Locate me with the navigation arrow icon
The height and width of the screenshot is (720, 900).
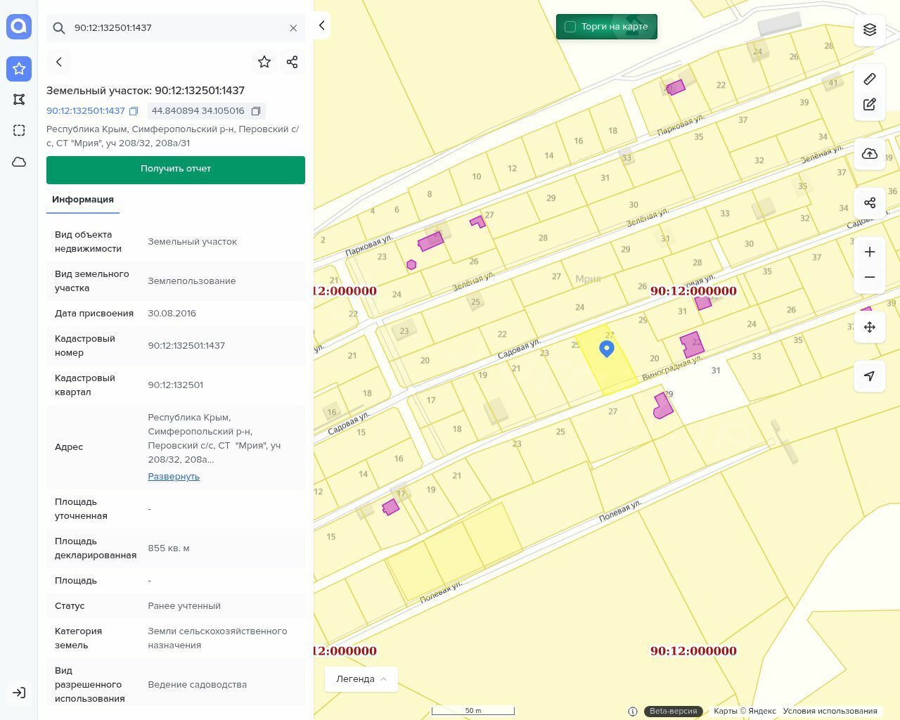click(x=870, y=376)
